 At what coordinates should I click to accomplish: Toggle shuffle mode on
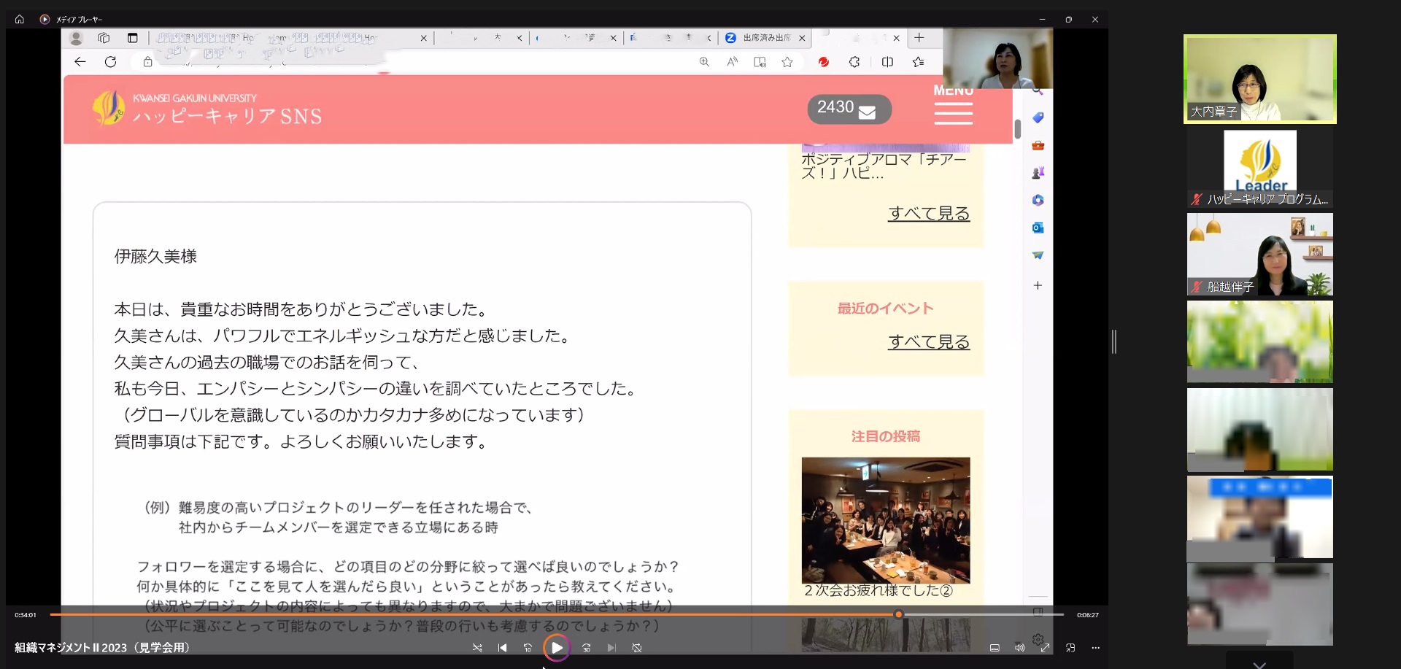[477, 648]
